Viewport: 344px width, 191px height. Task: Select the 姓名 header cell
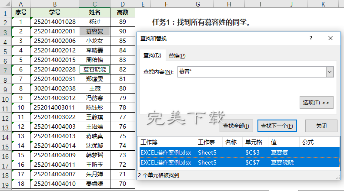[94, 12]
